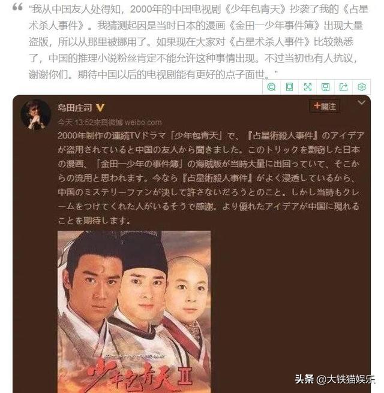Open the gear settings icon
Image resolution: width=384 pixels, height=393 pixels.
[x=362, y=87]
